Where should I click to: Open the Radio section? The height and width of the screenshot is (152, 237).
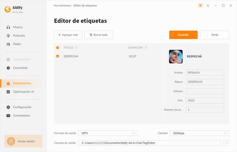[17, 44]
